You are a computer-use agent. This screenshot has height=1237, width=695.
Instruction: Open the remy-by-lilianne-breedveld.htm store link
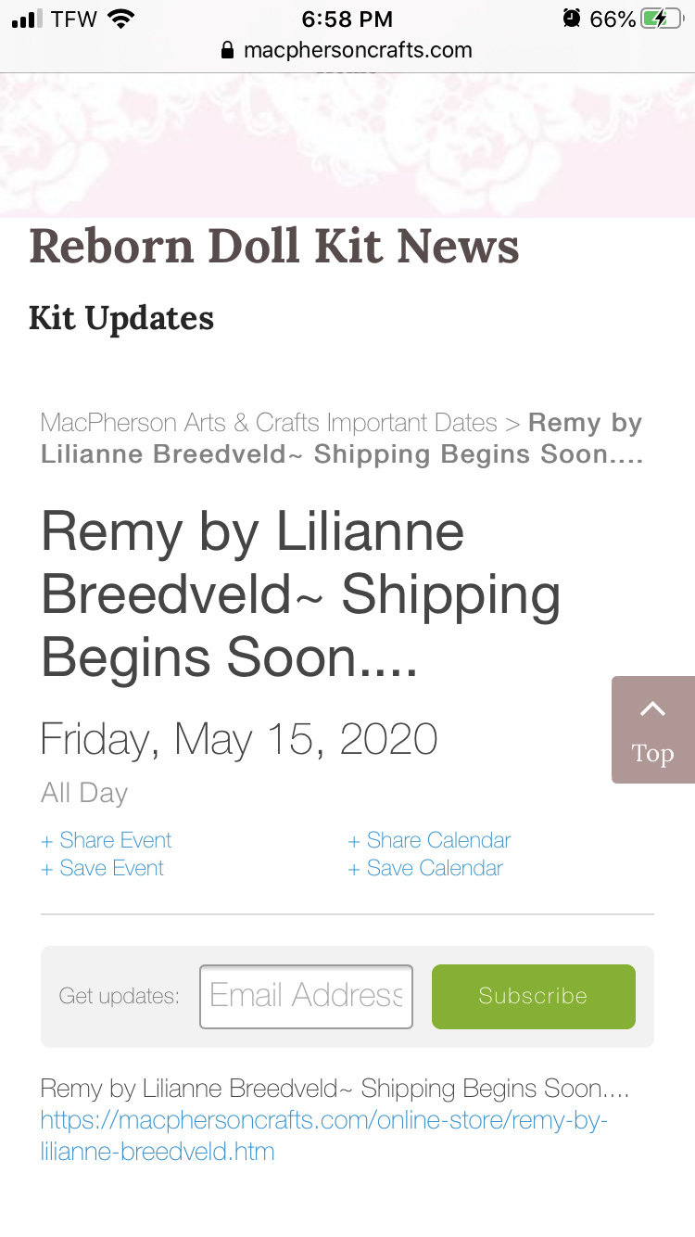[323, 1136]
